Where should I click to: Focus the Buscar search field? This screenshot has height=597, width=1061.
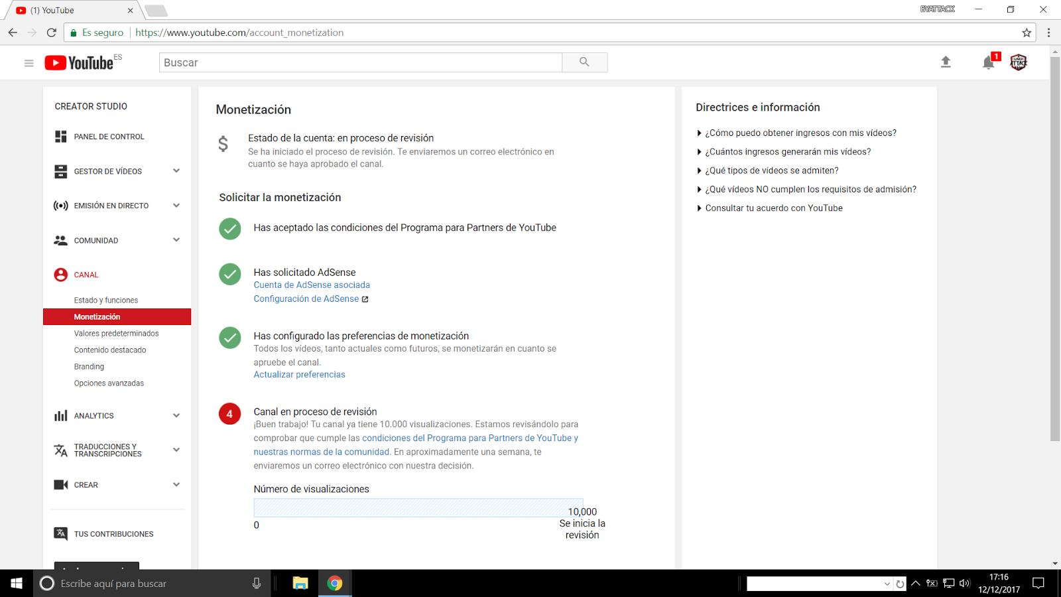[x=360, y=62]
